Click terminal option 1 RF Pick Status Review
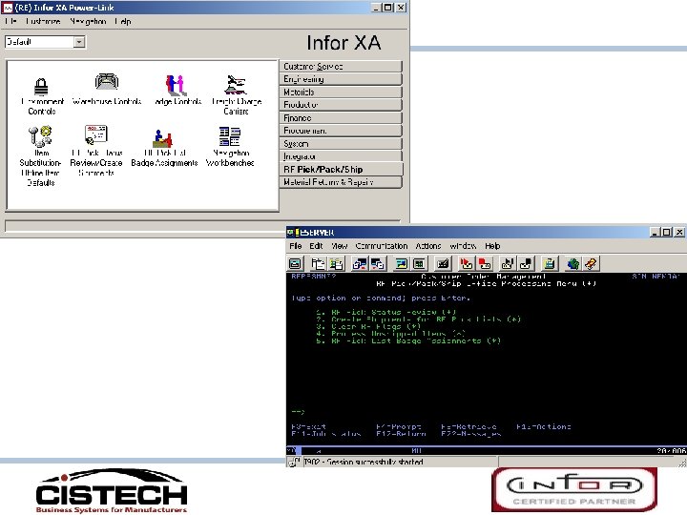The image size is (687, 515). point(386,312)
